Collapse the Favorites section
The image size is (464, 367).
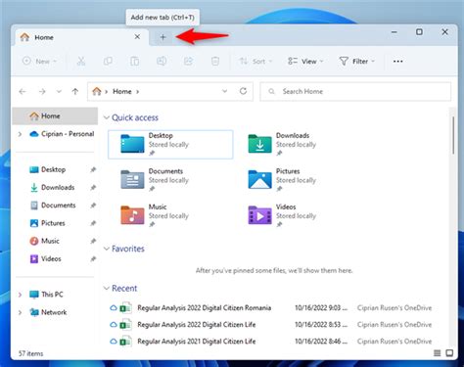(107, 249)
